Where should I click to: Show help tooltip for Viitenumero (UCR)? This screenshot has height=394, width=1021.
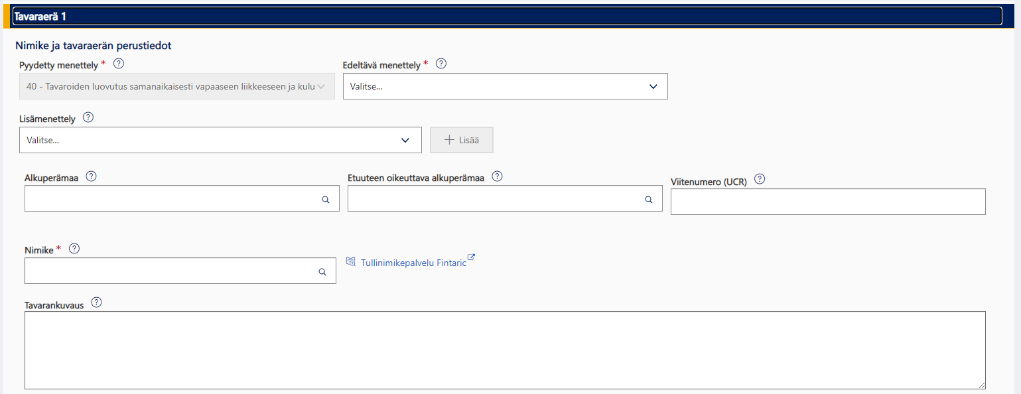tap(760, 179)
